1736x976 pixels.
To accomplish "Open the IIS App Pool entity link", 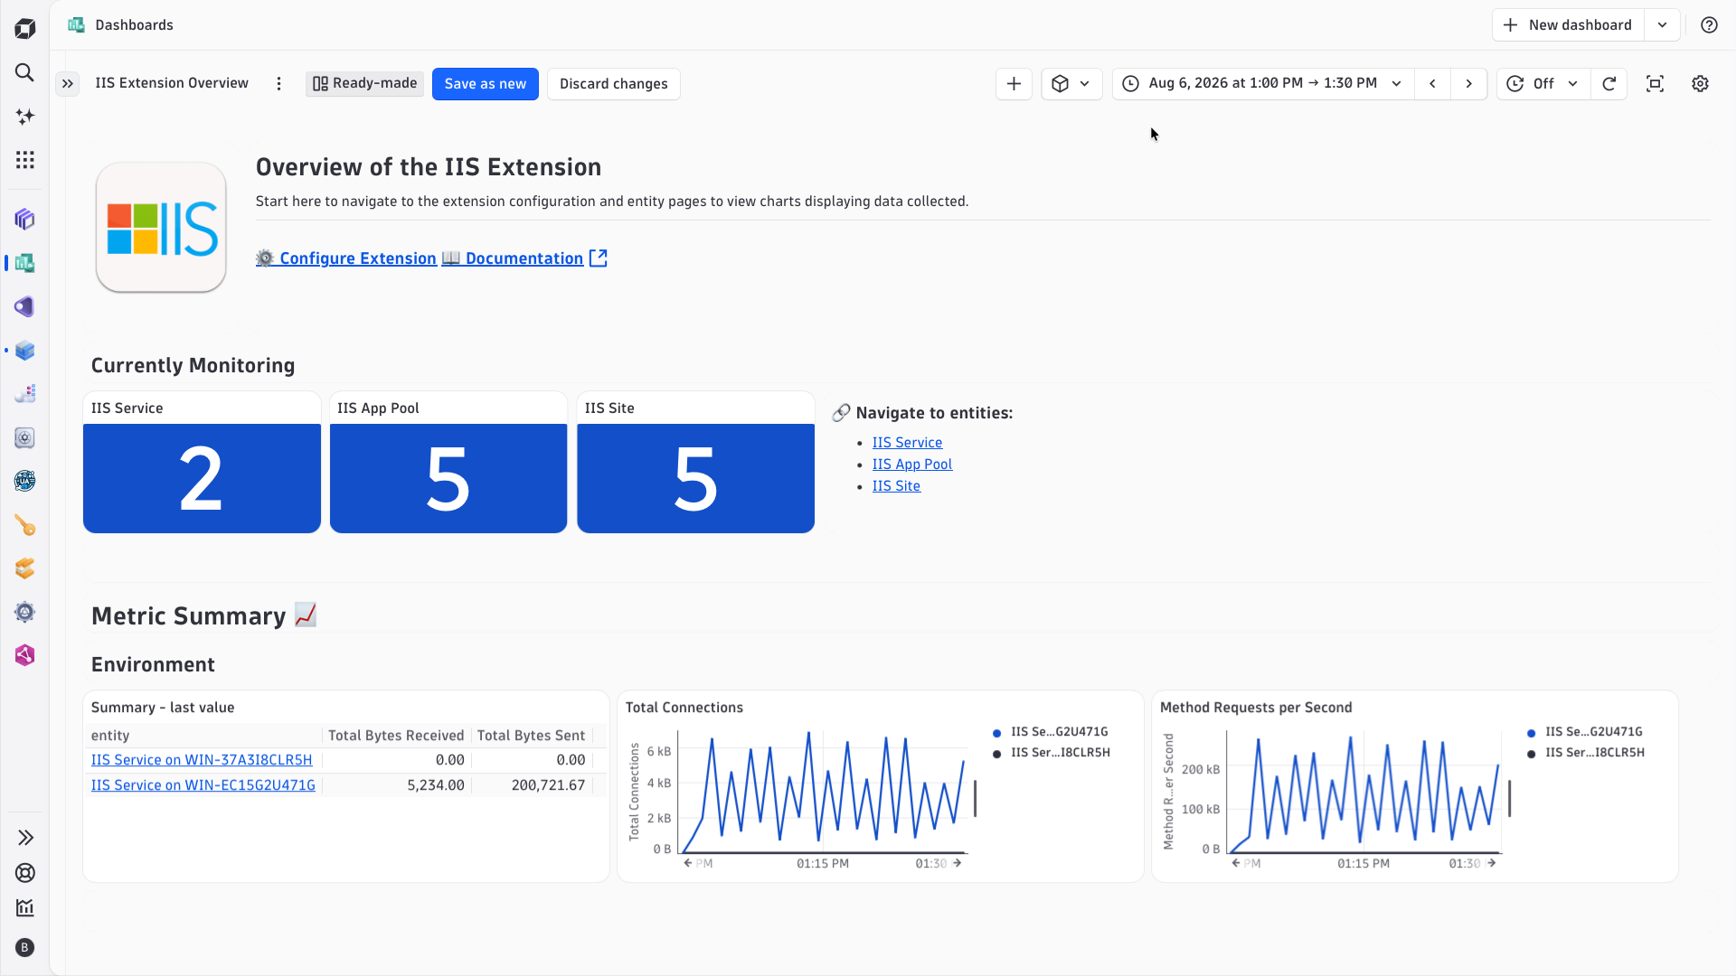I will [x=911, y=465].
